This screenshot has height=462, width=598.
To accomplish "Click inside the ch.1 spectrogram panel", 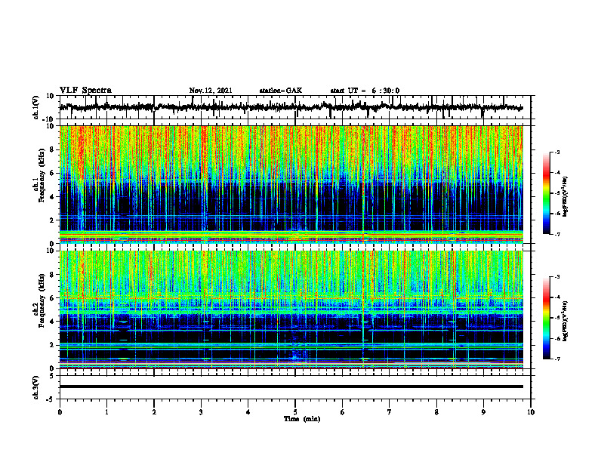I will [x=291, y=184].
